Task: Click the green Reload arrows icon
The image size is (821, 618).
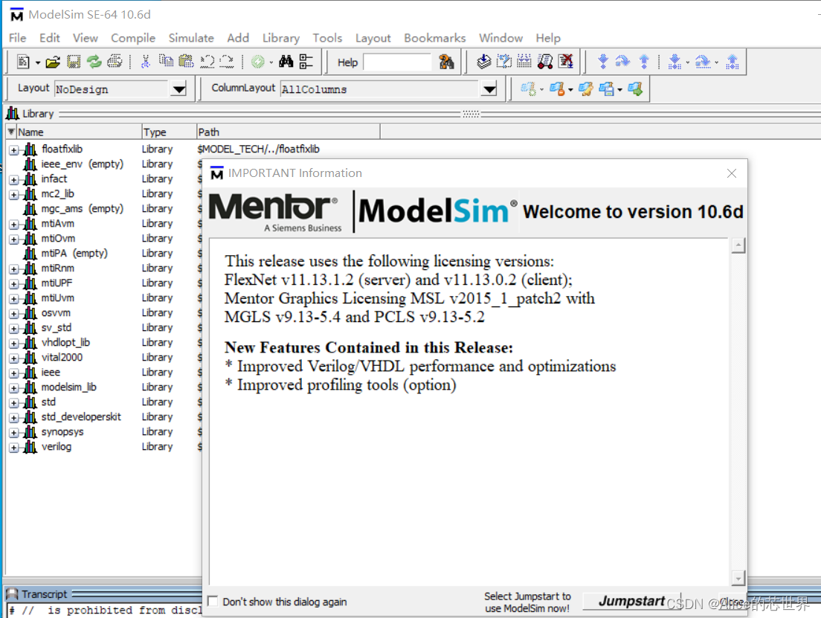Action: click(x=94, y=62)
